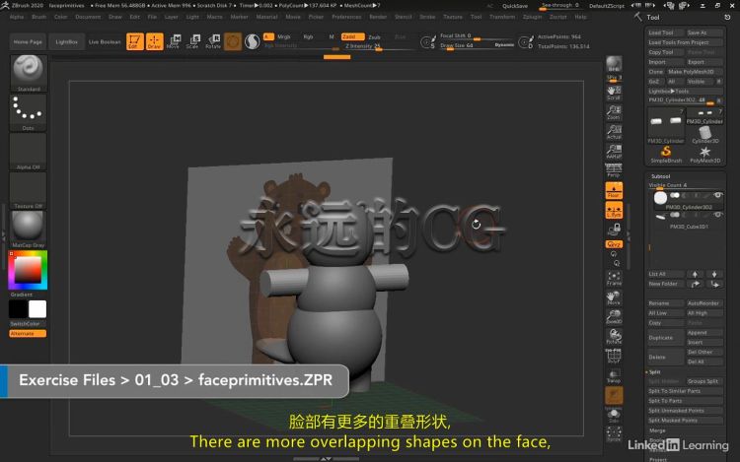Viewport: 740px width, 462px height.
Task: Select the Rotate gizmo tool
Action: [213, 41]
